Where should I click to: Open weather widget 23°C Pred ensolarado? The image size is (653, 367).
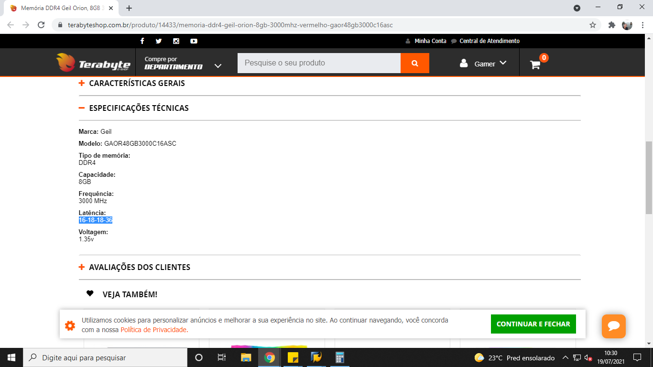514,358
